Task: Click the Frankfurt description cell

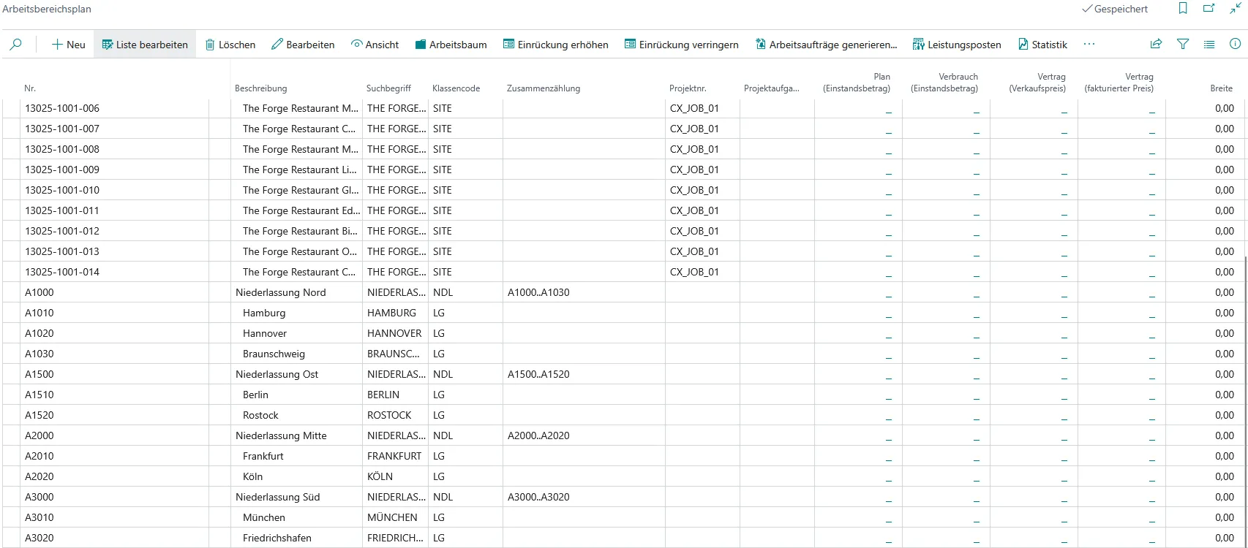Action: pos(263,456)
